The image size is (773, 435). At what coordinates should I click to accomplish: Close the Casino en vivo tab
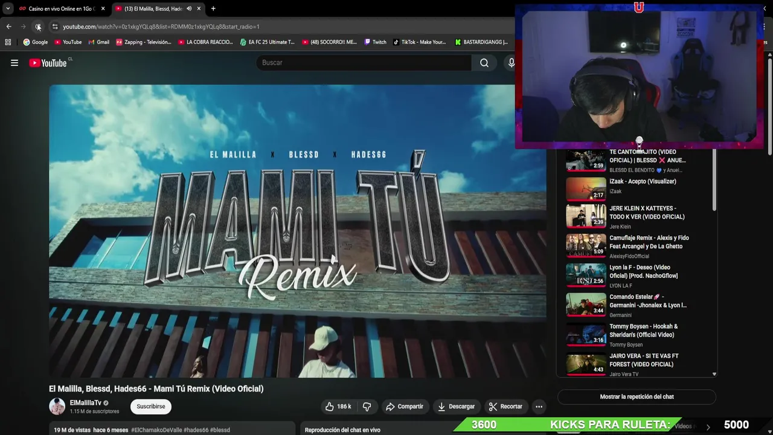pos(103,8)
